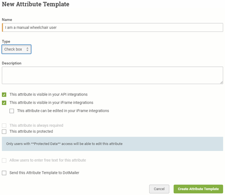Uncheck visible in iFrame integrations checkbox

(x=4, y=103)
